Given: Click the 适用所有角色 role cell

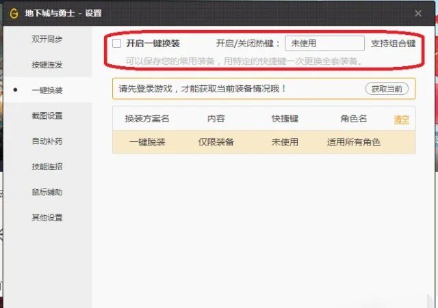Looking at the screenshot, I should pyautogui.click(x=354, y=142).
